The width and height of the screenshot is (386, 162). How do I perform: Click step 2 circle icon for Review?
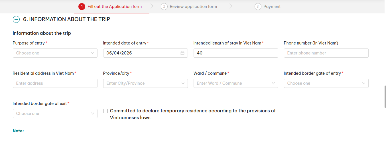[x=164, y=7]
